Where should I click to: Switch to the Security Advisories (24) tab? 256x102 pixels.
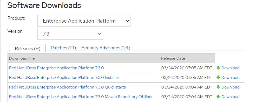(x=106, y=48)
